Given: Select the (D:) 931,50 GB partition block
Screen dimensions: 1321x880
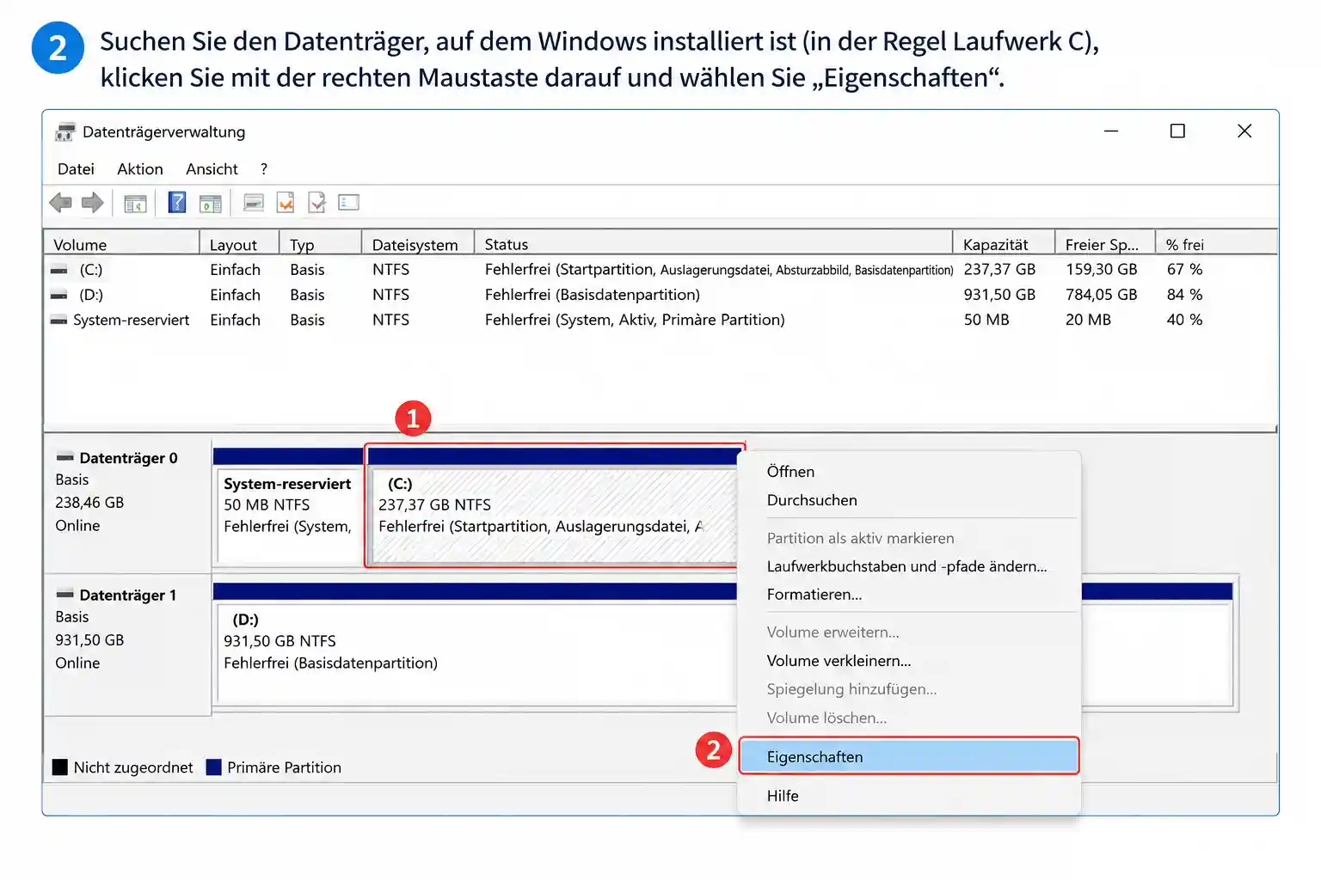Looking at the screenshot, I should point(475,646).
